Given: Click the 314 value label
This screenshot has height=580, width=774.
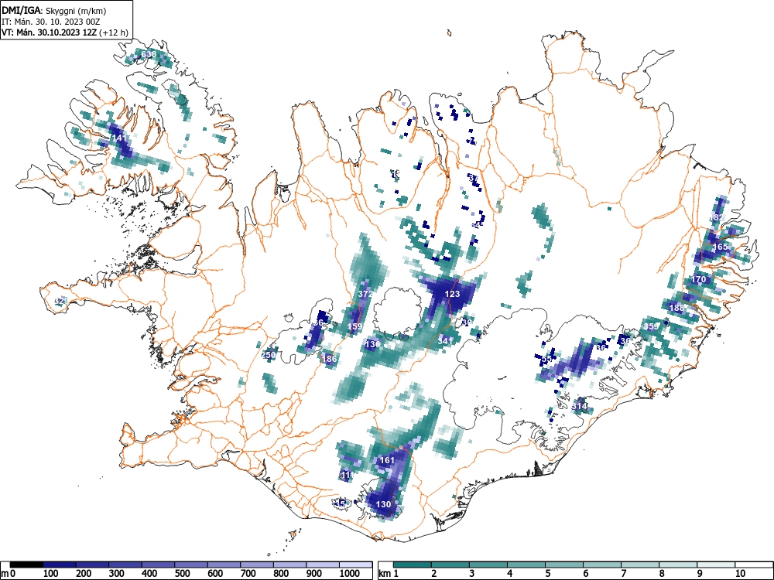Looking at the screenshot, I should (580, 407).
